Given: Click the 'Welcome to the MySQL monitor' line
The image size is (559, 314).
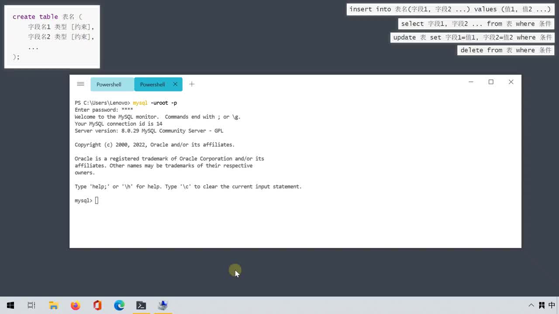Looking at the screenshot, I should [x=158, y=117].
